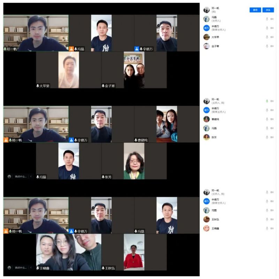This screenshot has width=279, height=279.
Task: Click the microphone icon next to 曹健纯
Action: point(267,119)
